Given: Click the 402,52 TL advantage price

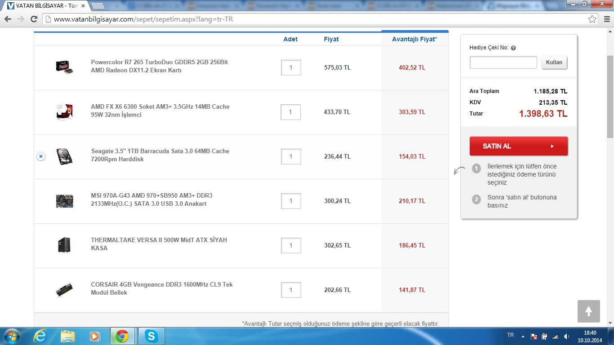Looking at the screenshot, I should coord(412,67).
